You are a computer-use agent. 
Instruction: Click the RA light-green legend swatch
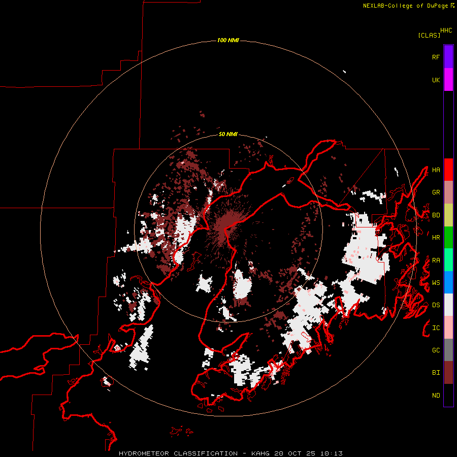coord(448,260)
